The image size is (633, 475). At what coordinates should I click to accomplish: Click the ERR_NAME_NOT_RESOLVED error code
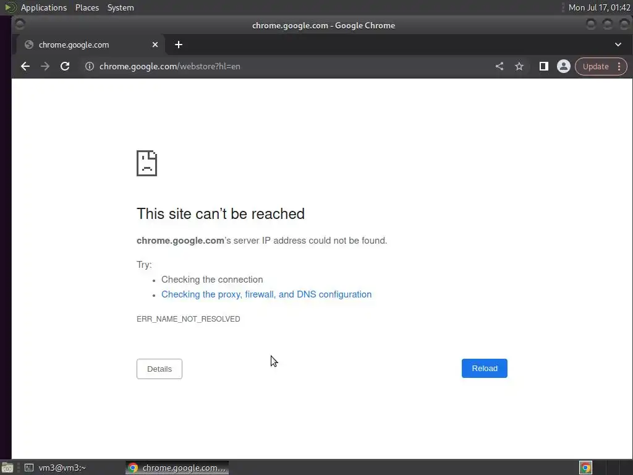[x=188, y=319]
